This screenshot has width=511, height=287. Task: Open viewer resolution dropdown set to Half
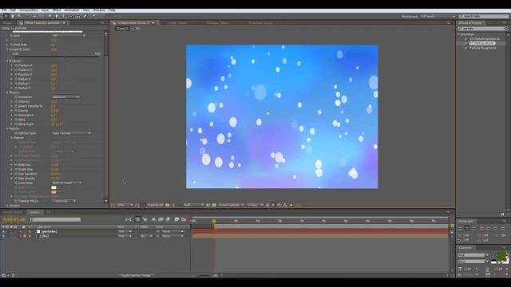[193, 205]
